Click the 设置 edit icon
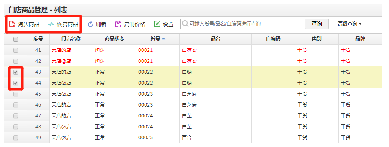389x147 pixels. pos(157,24)
